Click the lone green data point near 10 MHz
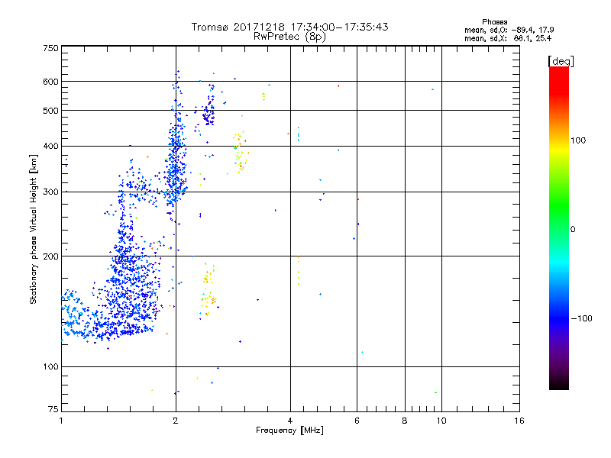Viewport: 611px width, 458px height. tap(435, 392)
